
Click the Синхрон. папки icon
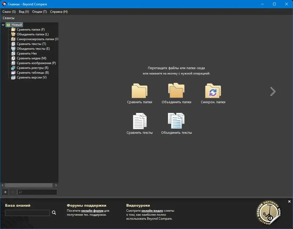(213, 91)
